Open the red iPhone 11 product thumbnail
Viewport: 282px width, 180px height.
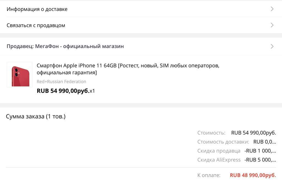coord(19,74)
